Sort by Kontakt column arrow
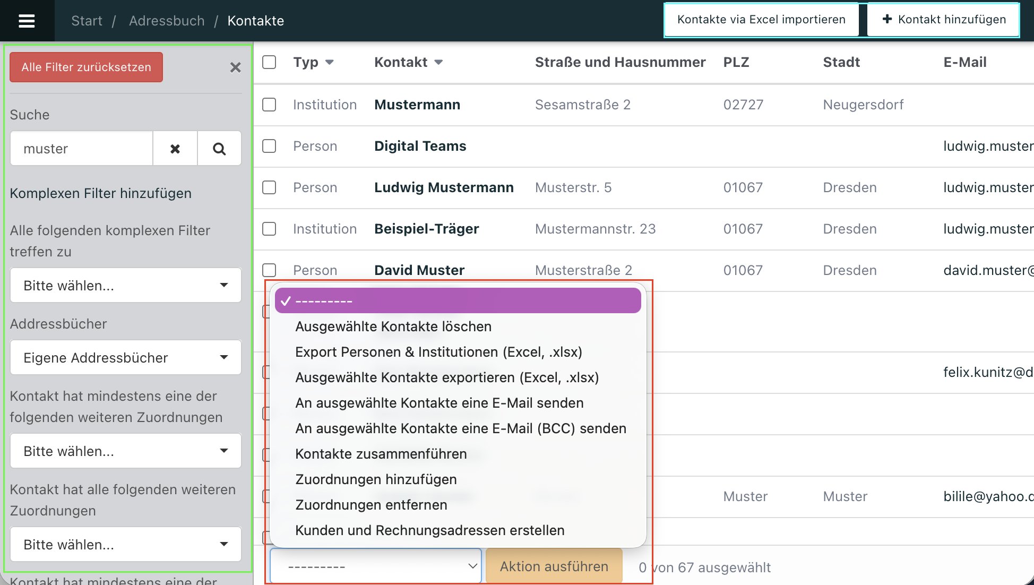Viewport: 1034px width, 585px height. tap(438, 62)
